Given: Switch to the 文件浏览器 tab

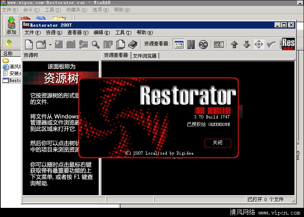Looking at the screenshot, I should point(145,56).
